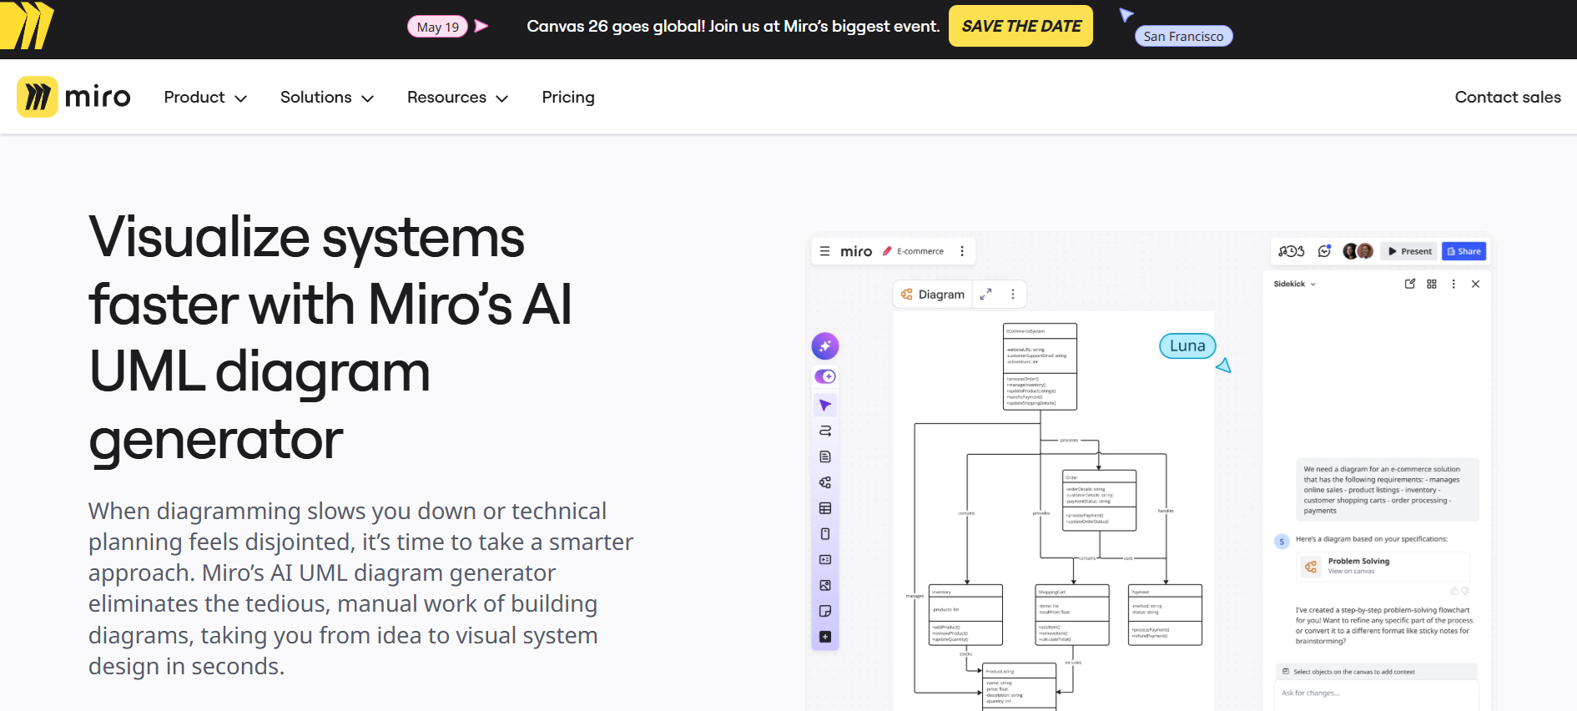The width and height of the screenshot is (1577, 711).
Task: Select the prototype phone-frame tool
Action: click(x=825, y=534)
